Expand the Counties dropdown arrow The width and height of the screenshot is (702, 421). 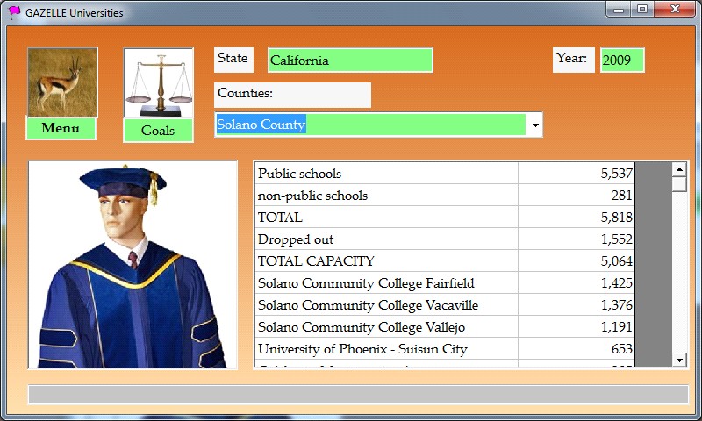(x=534, y=125)
